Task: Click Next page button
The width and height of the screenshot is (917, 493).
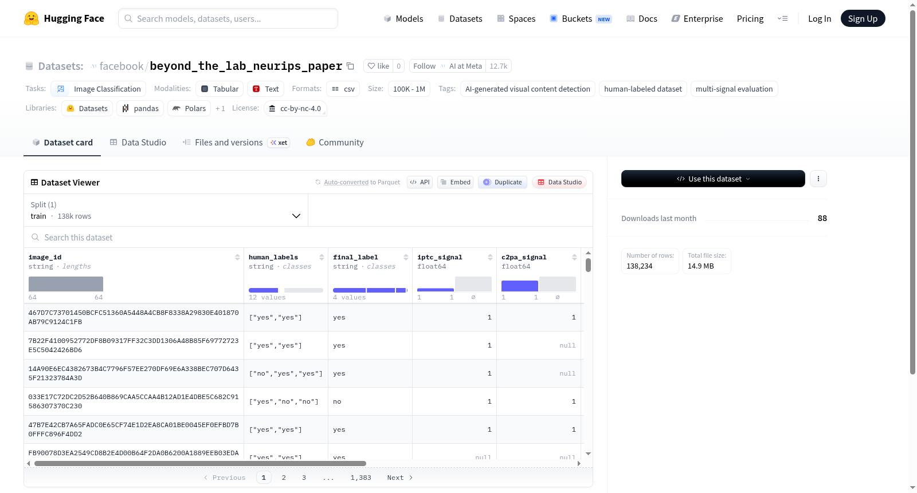Action: coord(399,478)
